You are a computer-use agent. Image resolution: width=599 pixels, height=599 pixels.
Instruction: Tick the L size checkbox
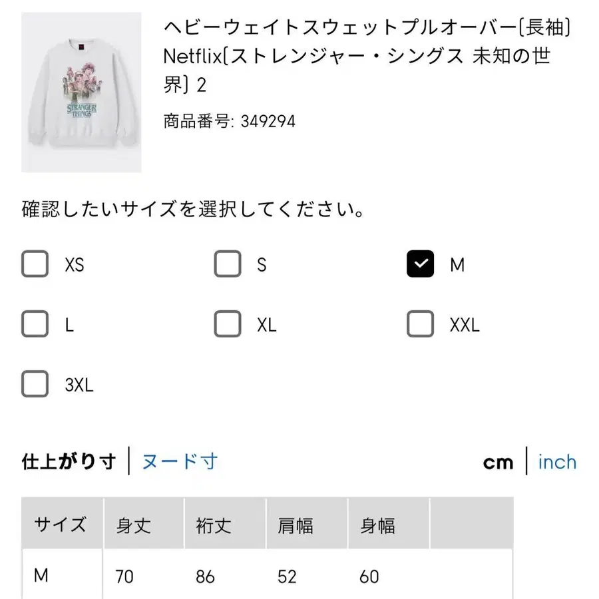click(x=35, y=324)
